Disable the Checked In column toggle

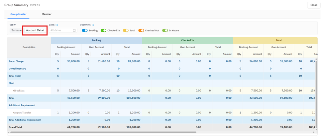click(104, 30)
